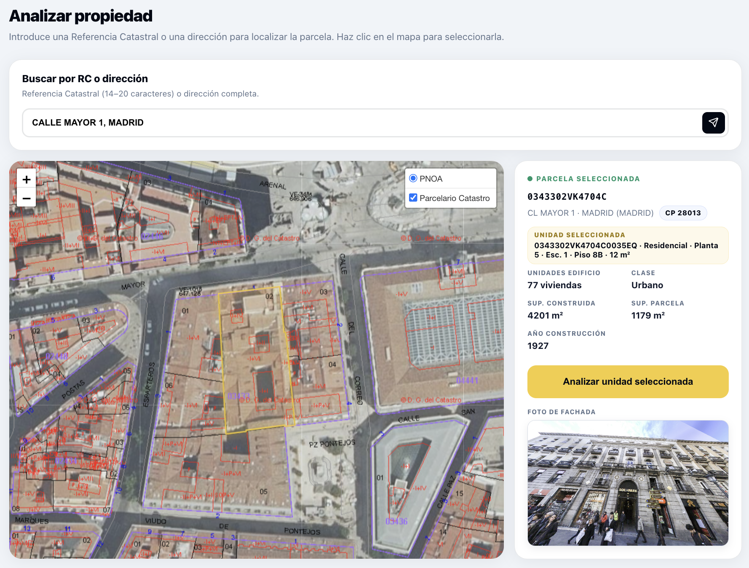The width and height of the screenshot is (749, 568).
Task: Click the construction year 1927 value
Action: tap(538, 346)
